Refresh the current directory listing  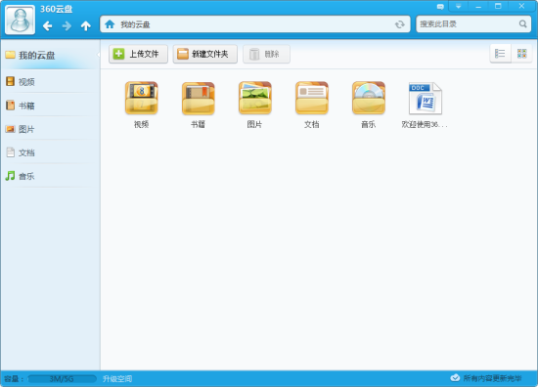pyautogui.click(x=399, y=24)
